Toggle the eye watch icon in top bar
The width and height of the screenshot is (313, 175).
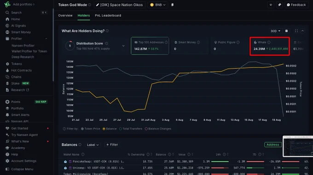pyautogui.click(x=271, y=5)
